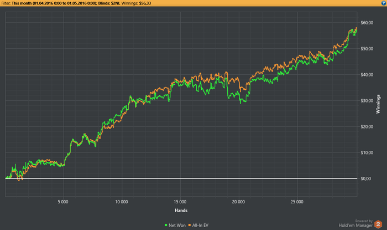Click the $30,00 y-axis label
This screenshot has height=230, width=387.
click(367, 101)
